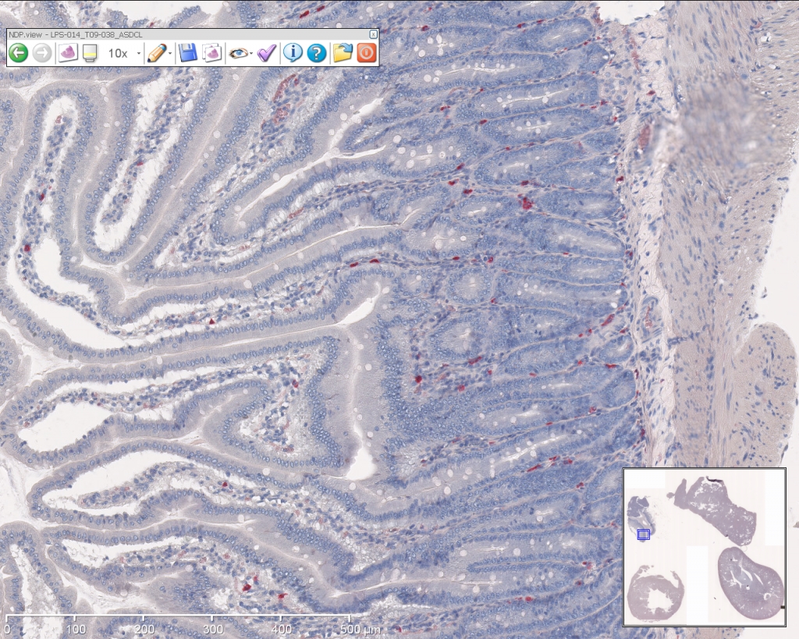Click the objective lens magnification icon
Screen dimensions: 799x639
tap(91, 53)
